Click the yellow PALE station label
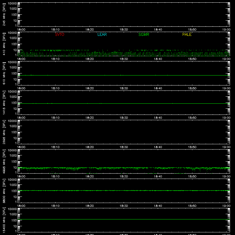This screenshot has width=235, height=235. pos(187,34)
